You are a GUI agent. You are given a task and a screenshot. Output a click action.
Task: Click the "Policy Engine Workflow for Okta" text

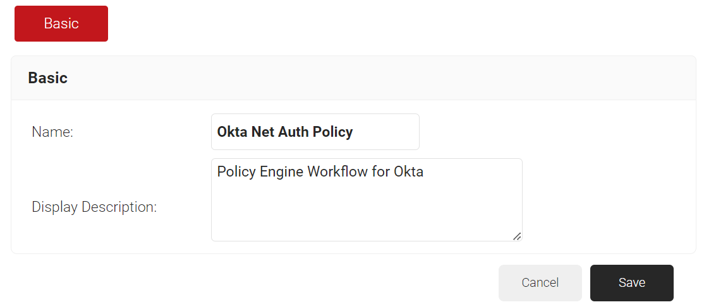click(320, 171)
